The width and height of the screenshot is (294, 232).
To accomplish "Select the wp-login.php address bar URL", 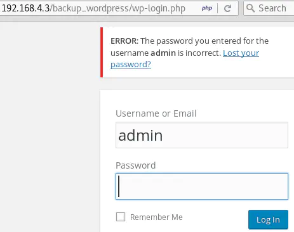I will click(x=93, y=8).
